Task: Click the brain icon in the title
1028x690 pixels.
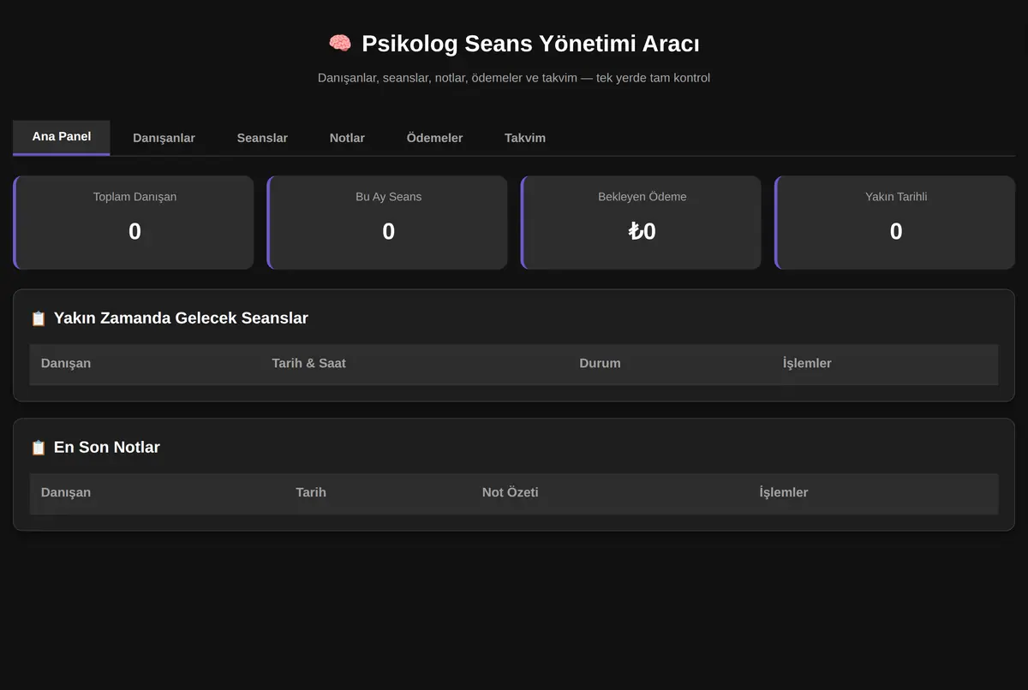Action: (340, 44)
